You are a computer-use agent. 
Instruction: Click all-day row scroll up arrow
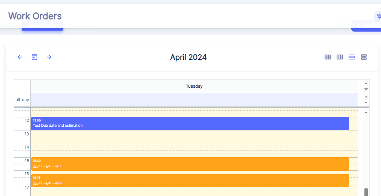click(x=366, y=97)
